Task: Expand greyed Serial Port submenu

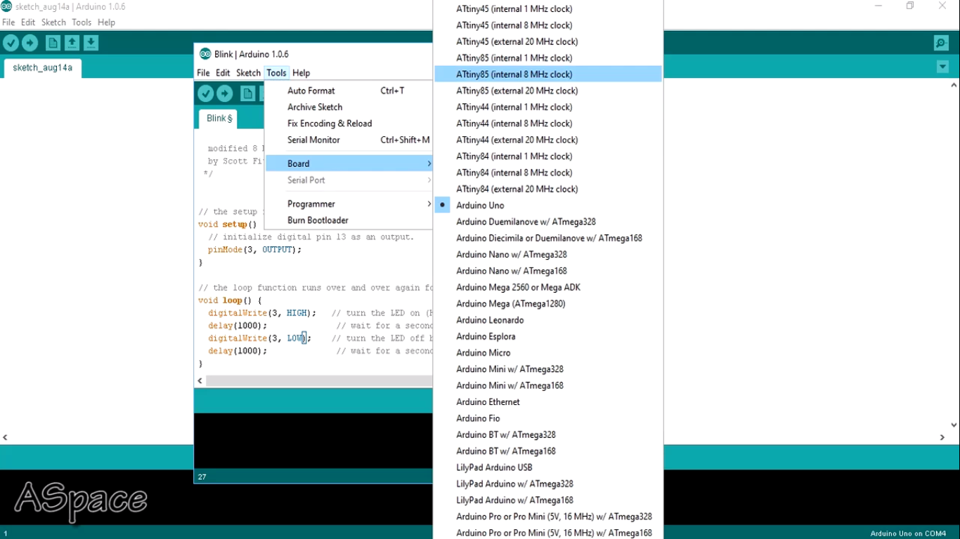Action: [x=349, y=180]
